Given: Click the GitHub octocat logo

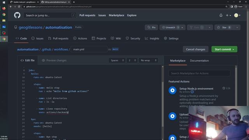Looking at the screenshot, I should pos(17,15).
